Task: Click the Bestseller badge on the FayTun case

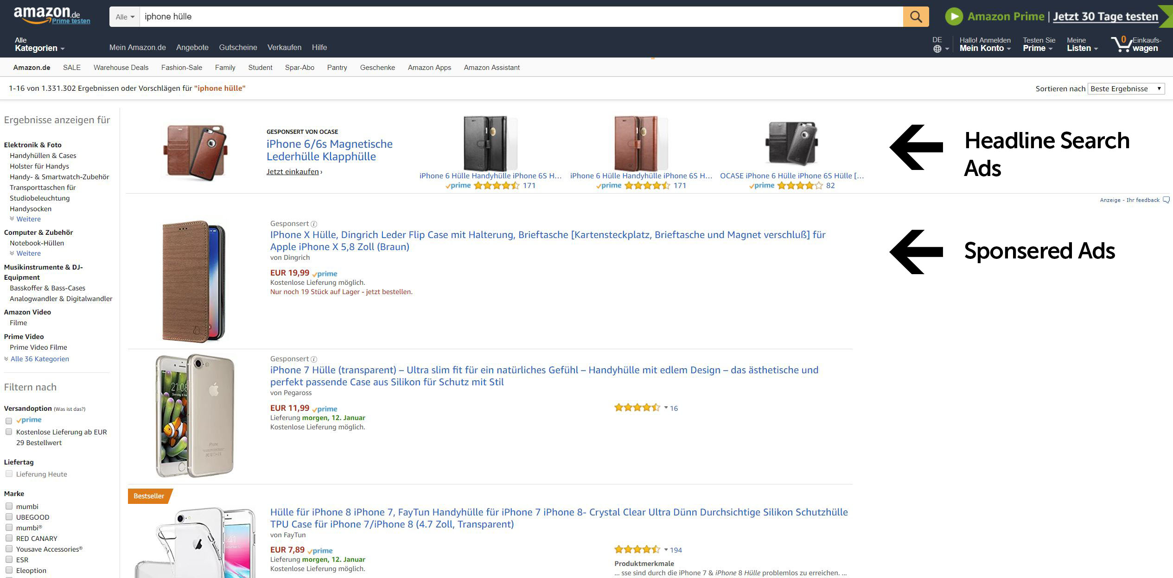Action: coord(148,496)
